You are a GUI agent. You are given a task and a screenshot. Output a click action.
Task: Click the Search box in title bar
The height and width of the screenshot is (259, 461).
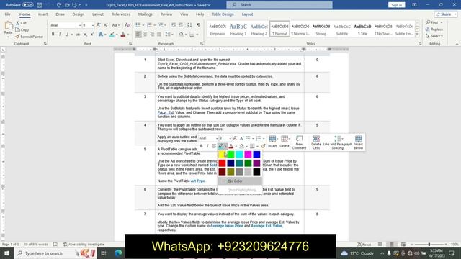coord(279,5)
